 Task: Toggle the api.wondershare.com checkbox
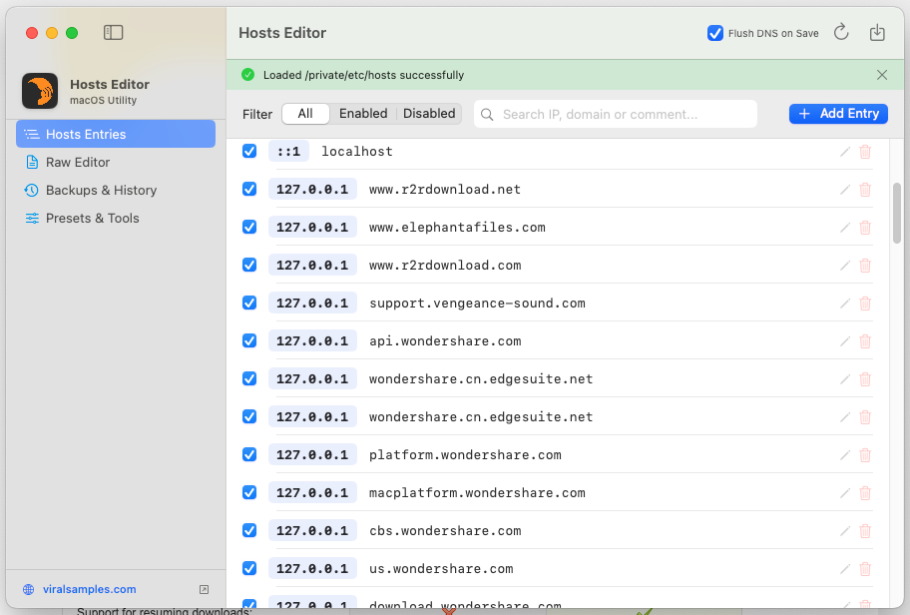coord(249,340)
